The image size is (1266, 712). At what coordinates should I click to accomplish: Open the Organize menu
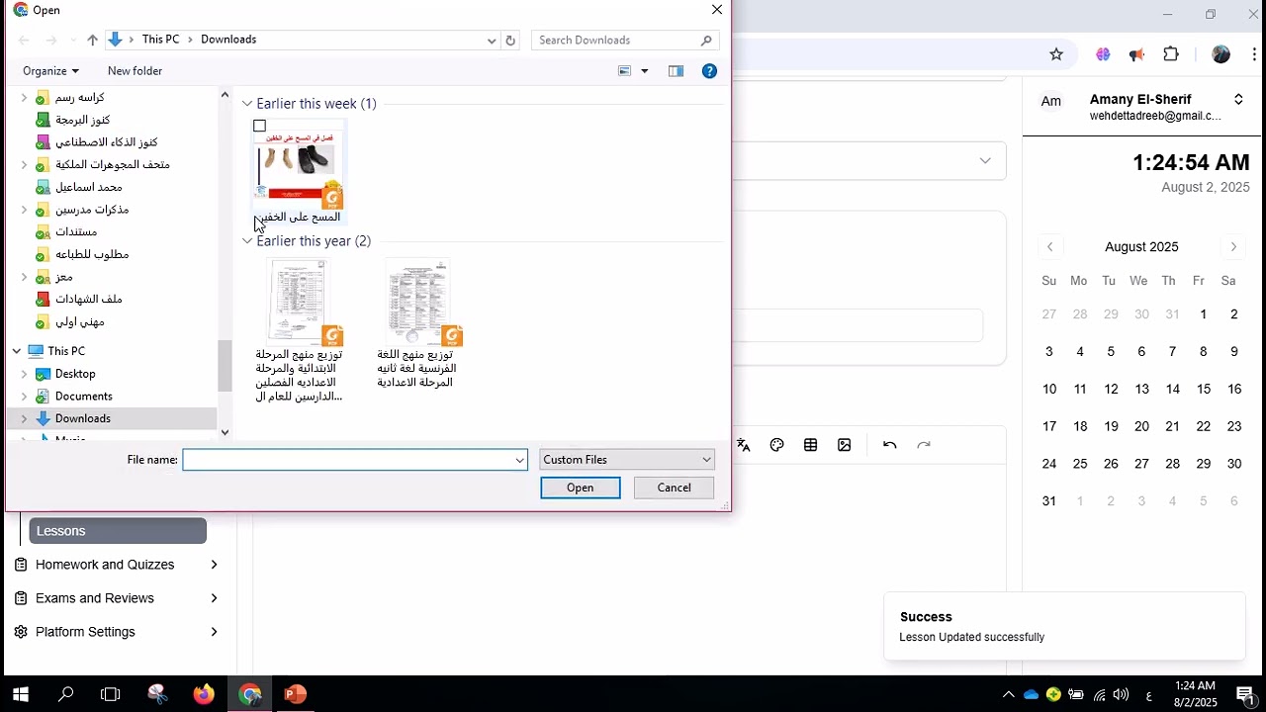pos(50,71)
